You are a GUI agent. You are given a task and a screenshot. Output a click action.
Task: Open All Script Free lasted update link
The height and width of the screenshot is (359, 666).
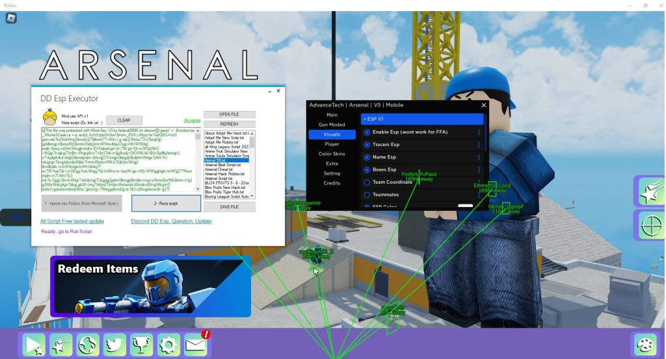(72, 221)
